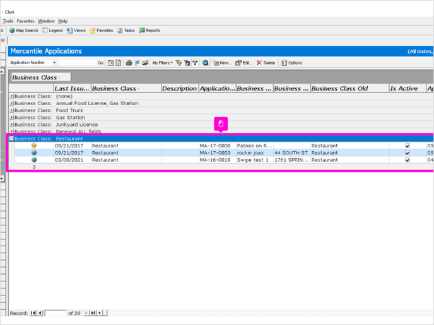The image size is (434, 325).
Task: Click the search text box next to Go
Action: pyautogui.click(x=77, y=63)
